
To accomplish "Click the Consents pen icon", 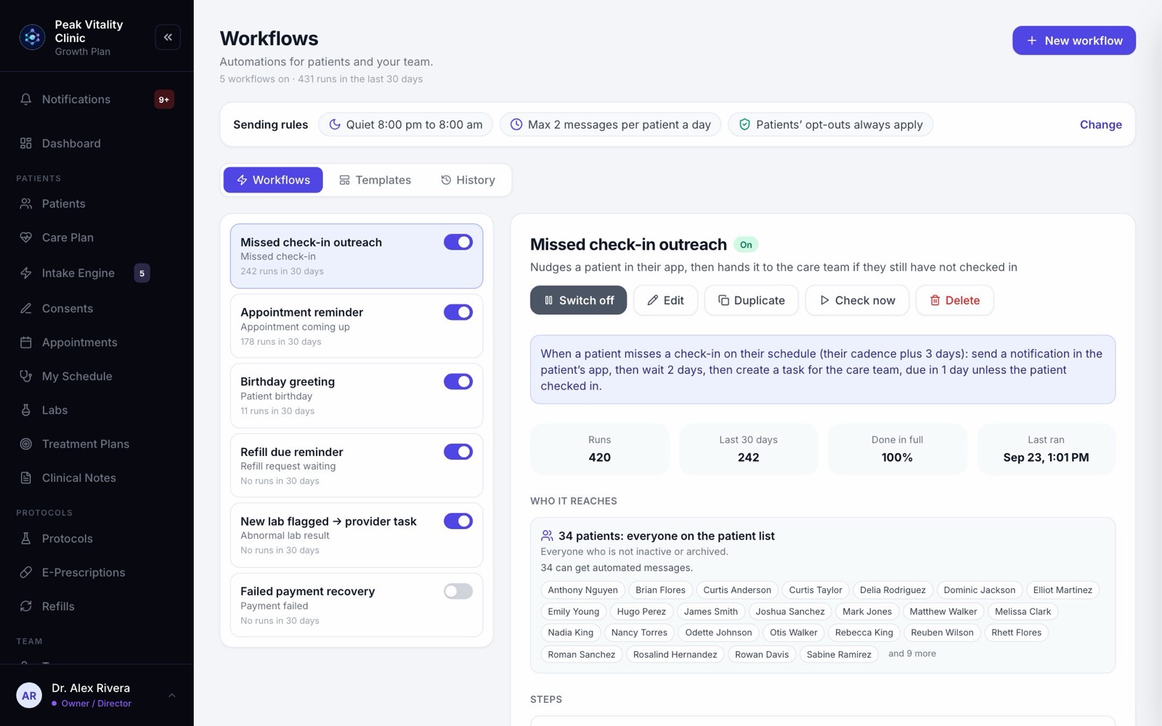I will coord(26,309).
